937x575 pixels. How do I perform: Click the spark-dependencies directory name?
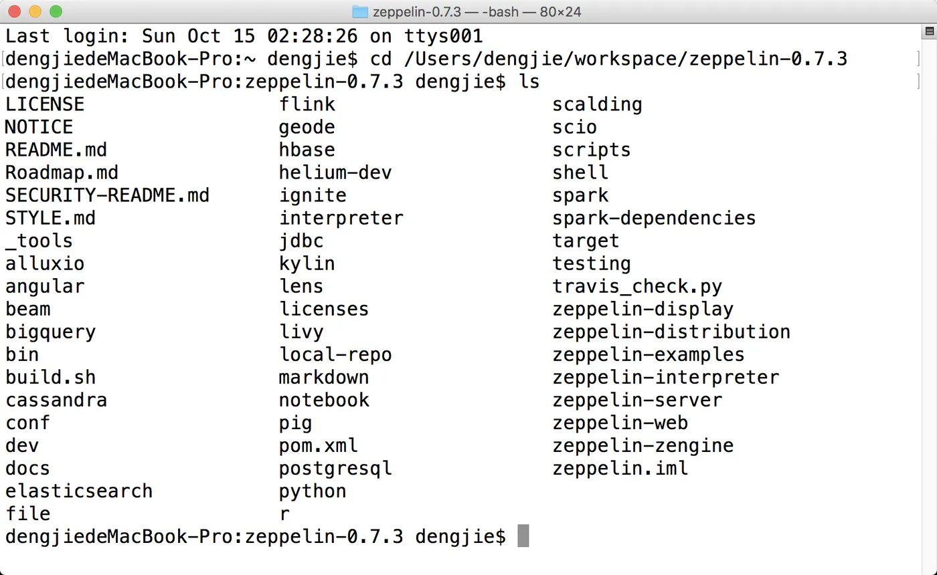pyautogui.click(x=654, y=218)
